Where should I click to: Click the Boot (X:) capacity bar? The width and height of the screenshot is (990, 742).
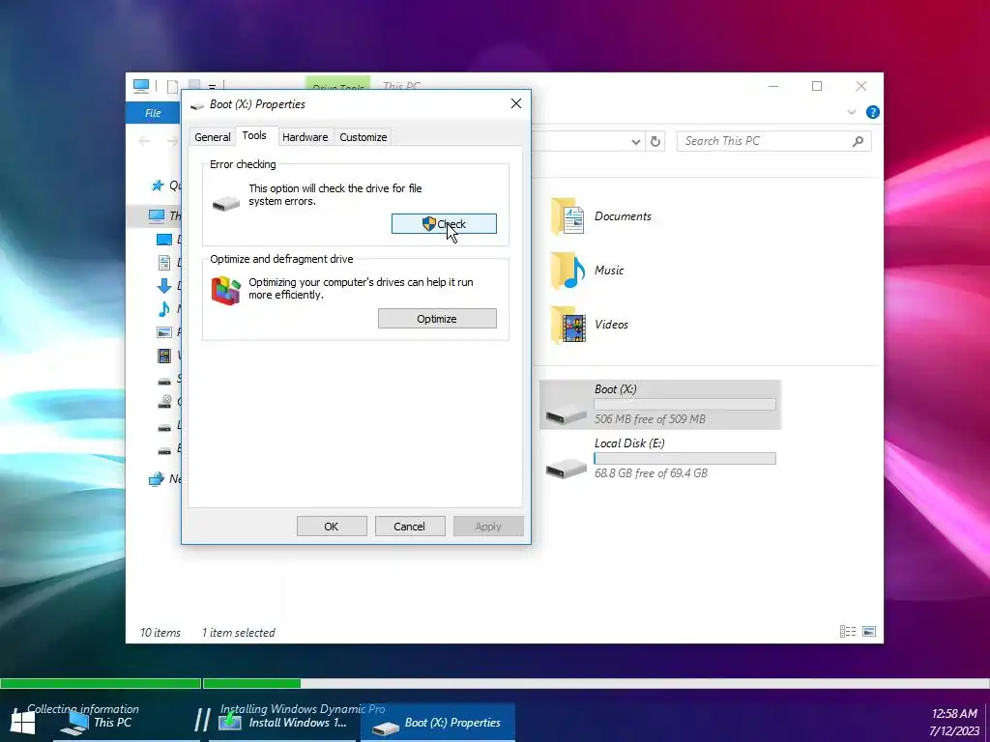(685, 405)
